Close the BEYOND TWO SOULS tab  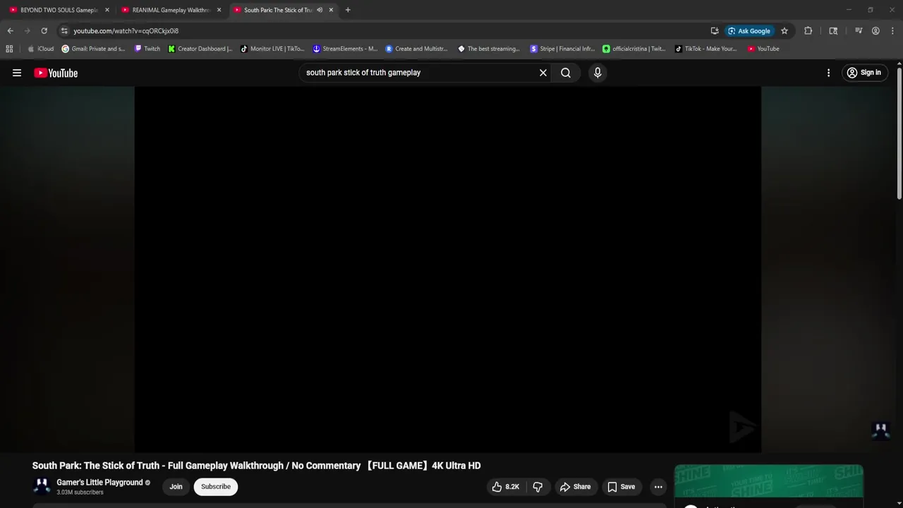tap(107, 10)
